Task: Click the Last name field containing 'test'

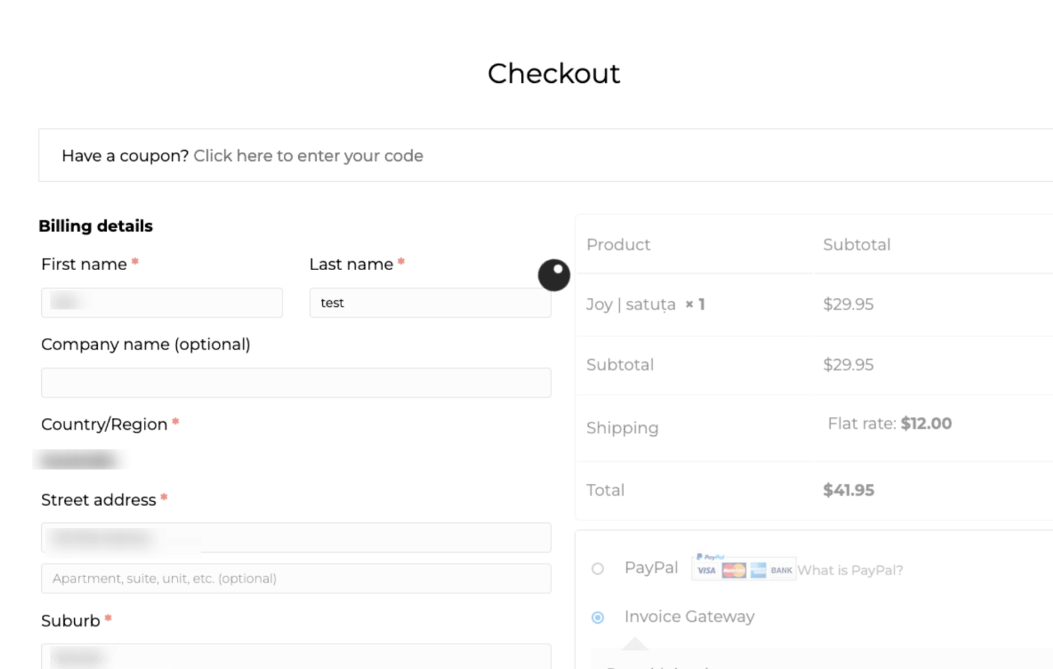Action: pyautogui.click(x=430, y=302)
